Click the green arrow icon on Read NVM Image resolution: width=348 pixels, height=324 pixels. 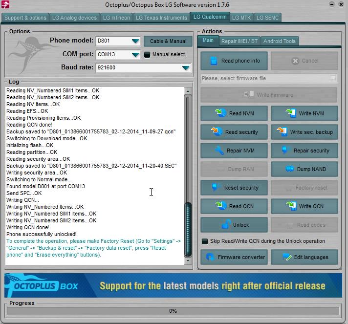tap(220, 113)
